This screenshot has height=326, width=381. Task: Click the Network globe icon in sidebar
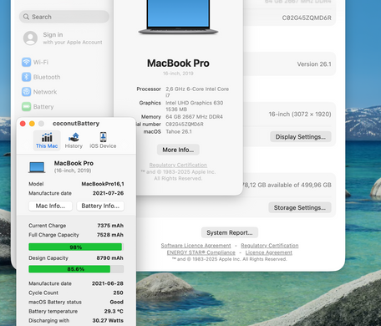(27, 92)
